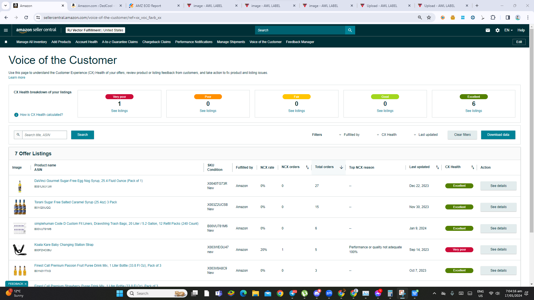This screenshot has width=534, height=300.
Task: Open Windows Start menu
Action: coord(120,293)
